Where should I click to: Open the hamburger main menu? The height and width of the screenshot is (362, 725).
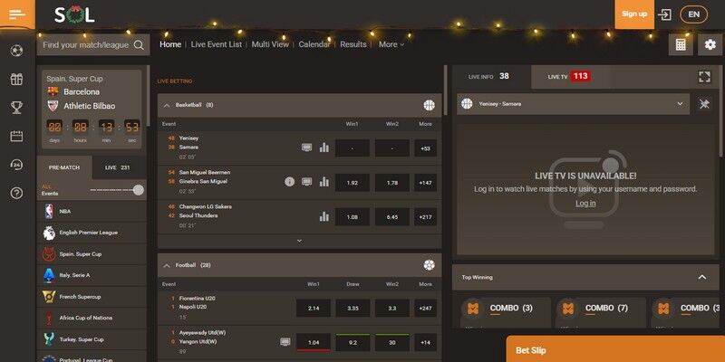17,14
